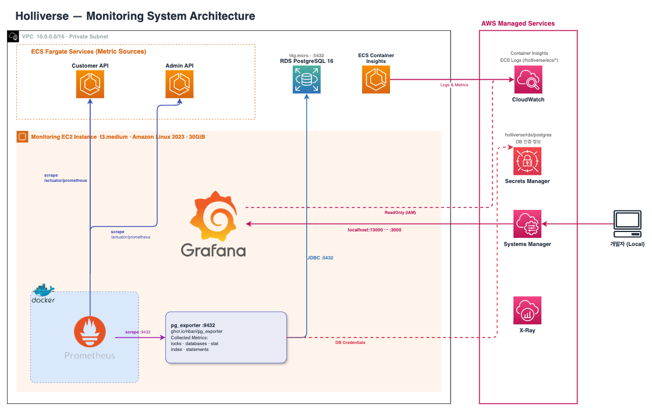
Task: Select the Systems Manager icon
Action: [527, 224]
